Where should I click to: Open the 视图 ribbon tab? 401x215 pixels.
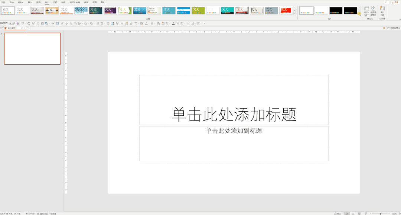(x=95, y=2)
